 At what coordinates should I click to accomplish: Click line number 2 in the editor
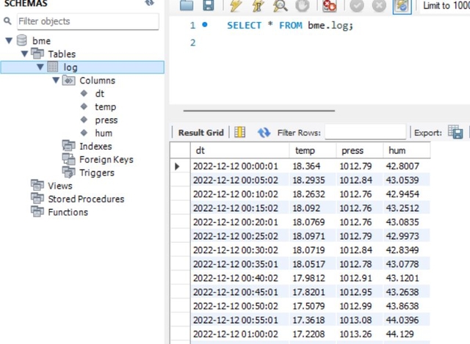click(192, 43)
